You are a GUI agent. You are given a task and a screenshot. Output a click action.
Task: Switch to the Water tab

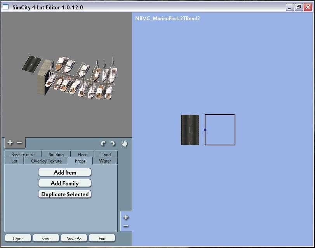click(105, 161)
